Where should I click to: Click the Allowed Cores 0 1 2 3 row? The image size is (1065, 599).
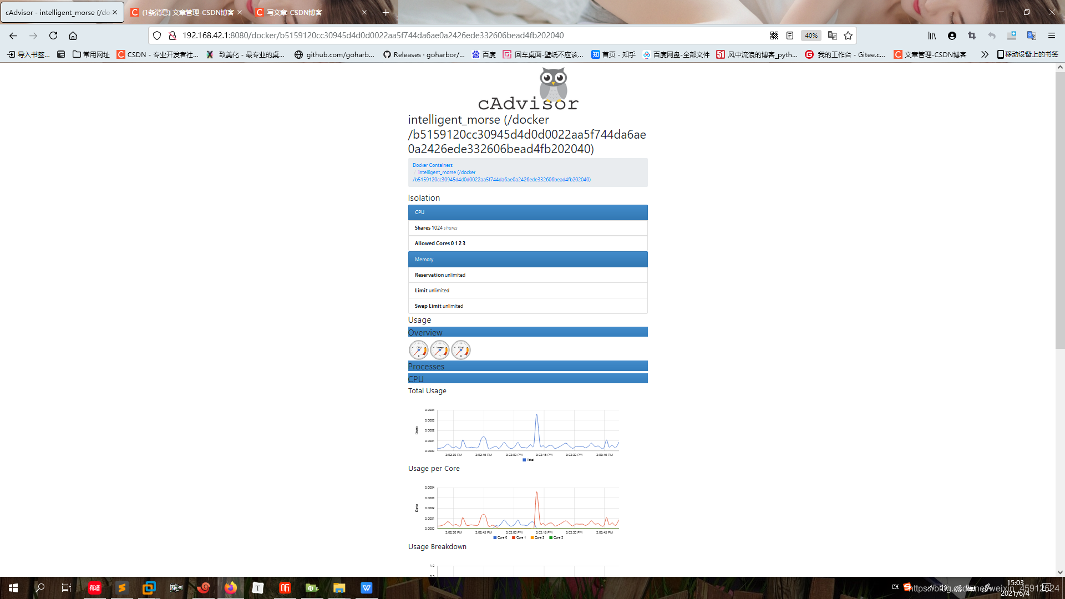coord(528,243)
